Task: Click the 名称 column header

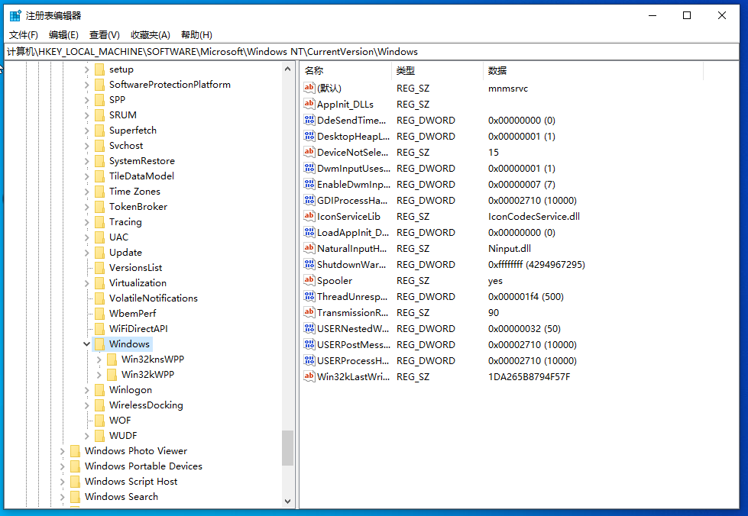Action: (x=346, y=70)
